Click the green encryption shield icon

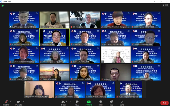click(x=3, y=6)
